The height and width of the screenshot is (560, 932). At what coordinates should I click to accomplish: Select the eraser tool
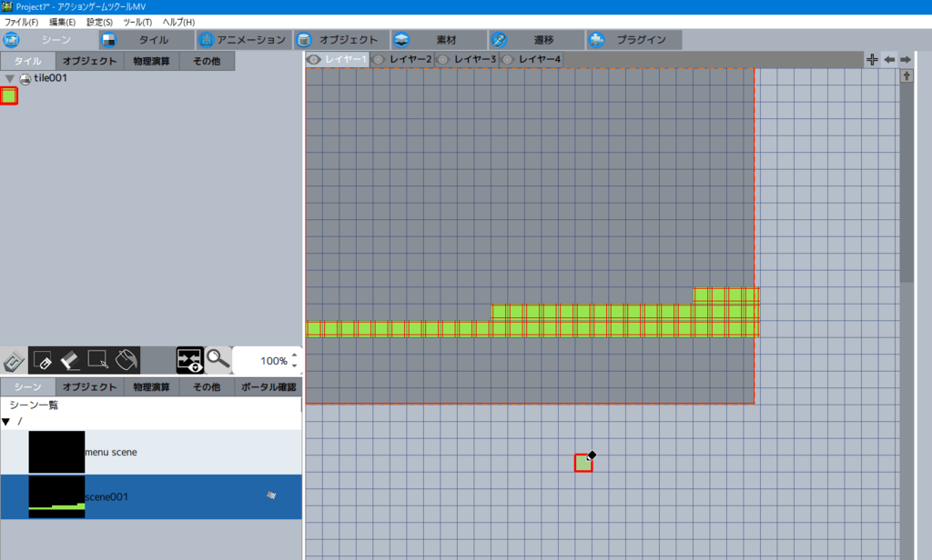pos(69,361)
